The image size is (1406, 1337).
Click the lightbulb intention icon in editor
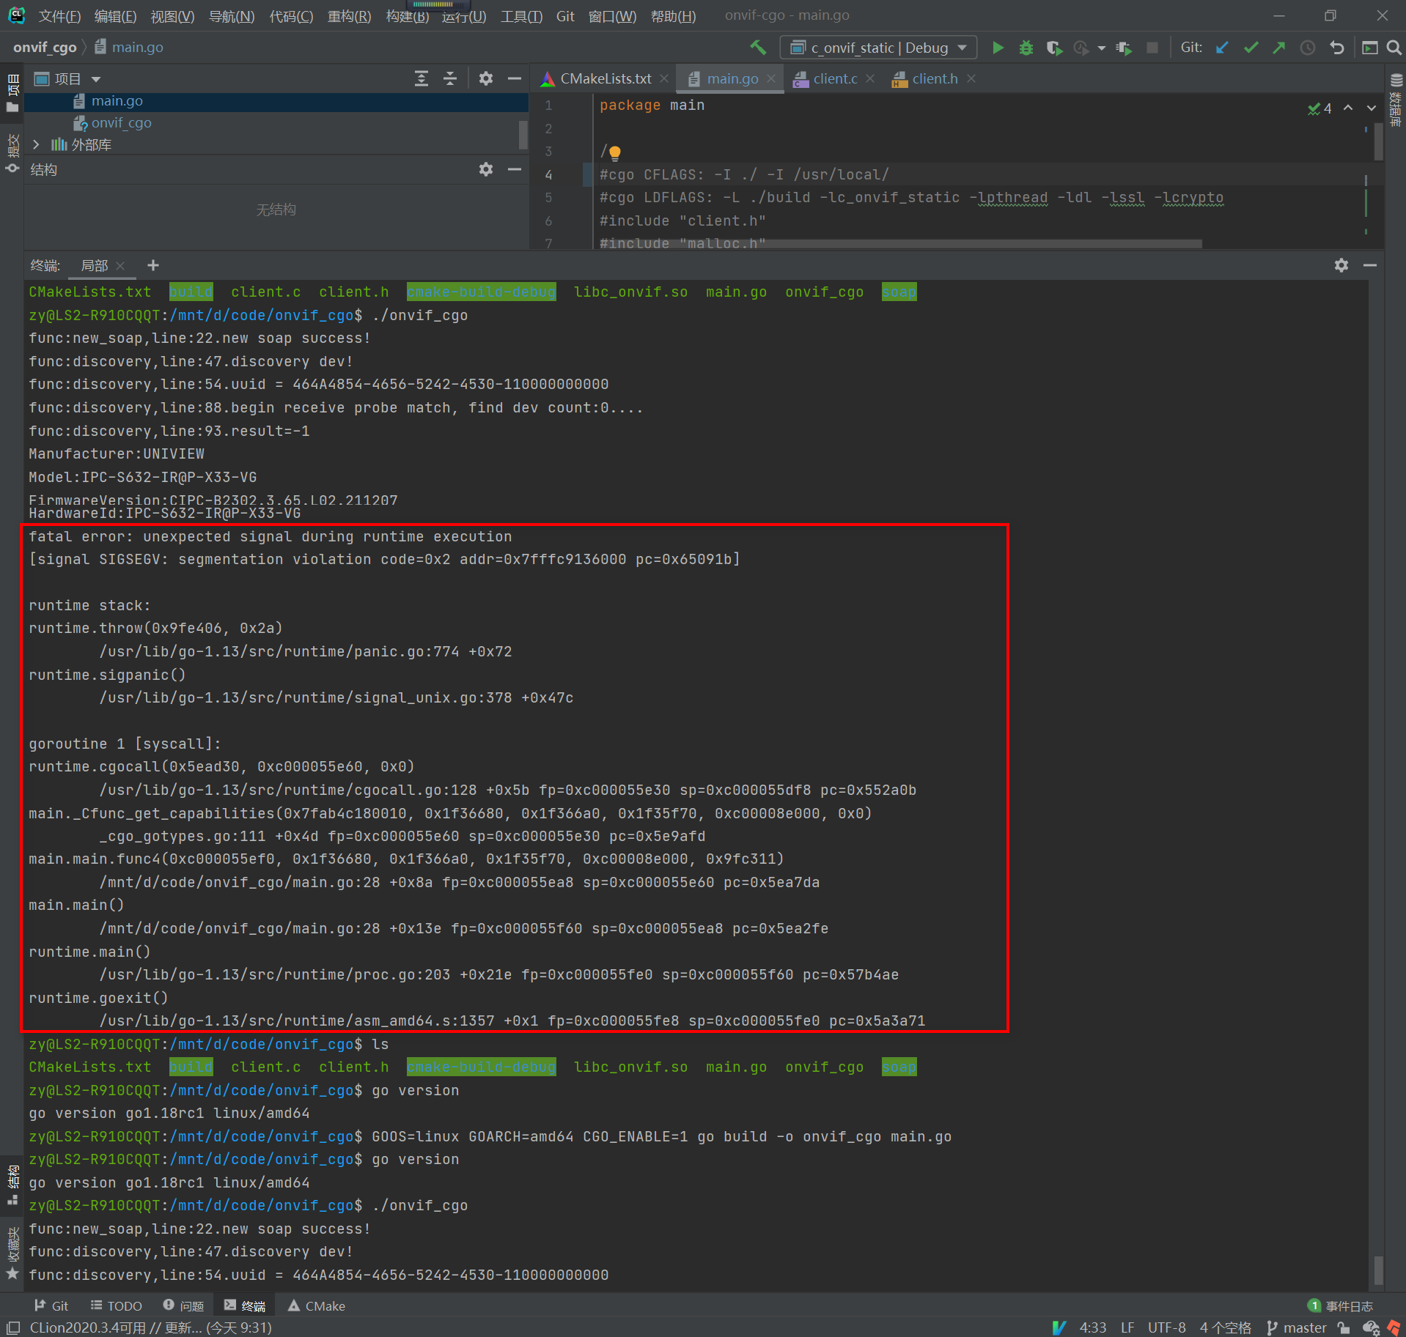[x=614, y=152]
